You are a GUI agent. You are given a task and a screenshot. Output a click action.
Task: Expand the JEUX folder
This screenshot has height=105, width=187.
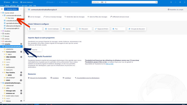click(3, 65)
